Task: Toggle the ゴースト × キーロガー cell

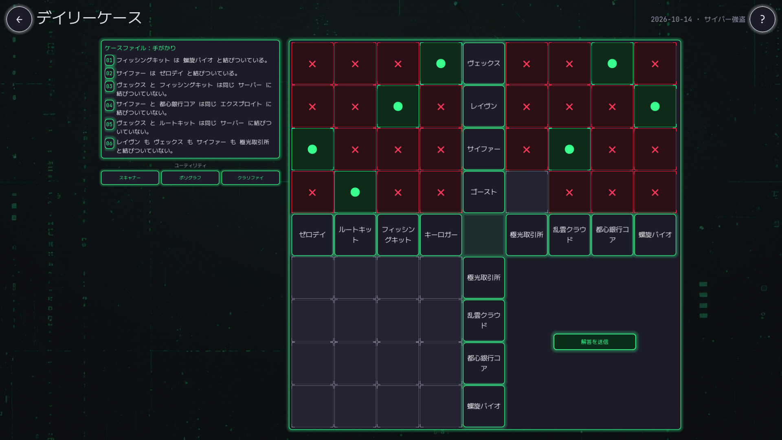Action: (441, 192)
